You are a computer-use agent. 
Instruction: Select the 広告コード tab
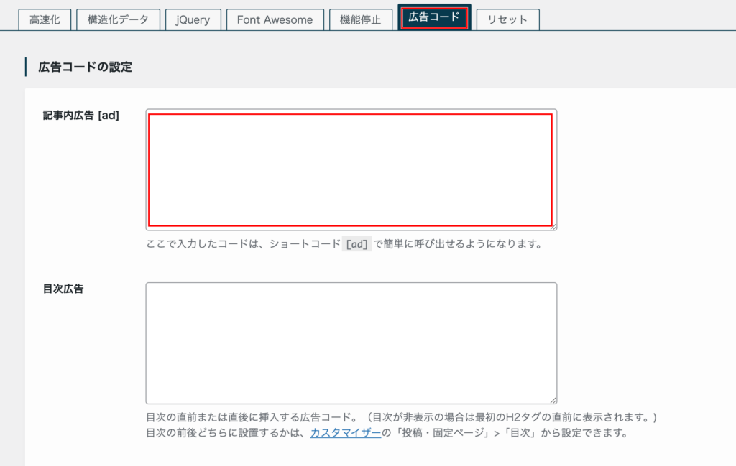[434, 17]
